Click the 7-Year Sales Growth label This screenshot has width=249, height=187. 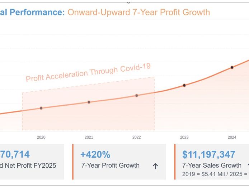pos(212,166)
